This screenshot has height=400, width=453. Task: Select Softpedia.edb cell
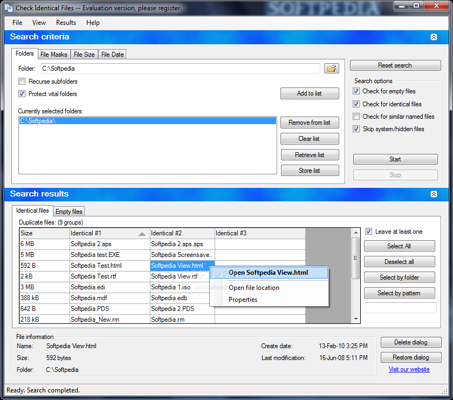[x=180, y=298]
